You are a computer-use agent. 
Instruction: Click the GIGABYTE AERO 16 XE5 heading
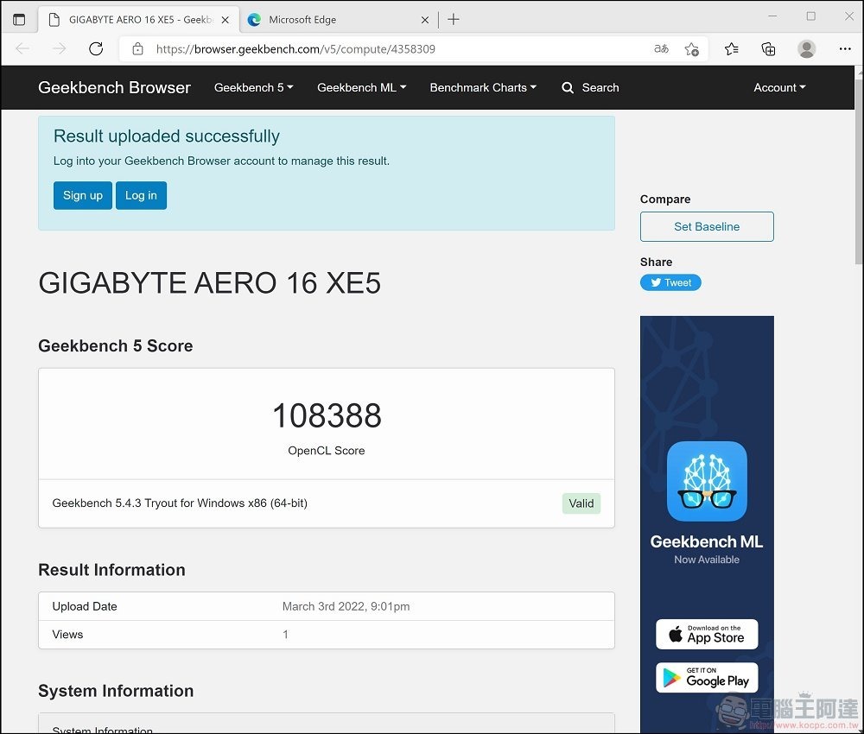[x=209, y=283]
